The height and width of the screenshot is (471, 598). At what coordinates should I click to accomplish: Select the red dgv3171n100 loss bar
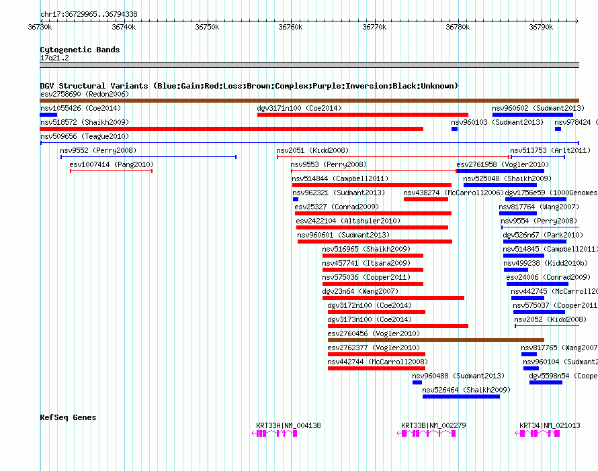[363, 115]
